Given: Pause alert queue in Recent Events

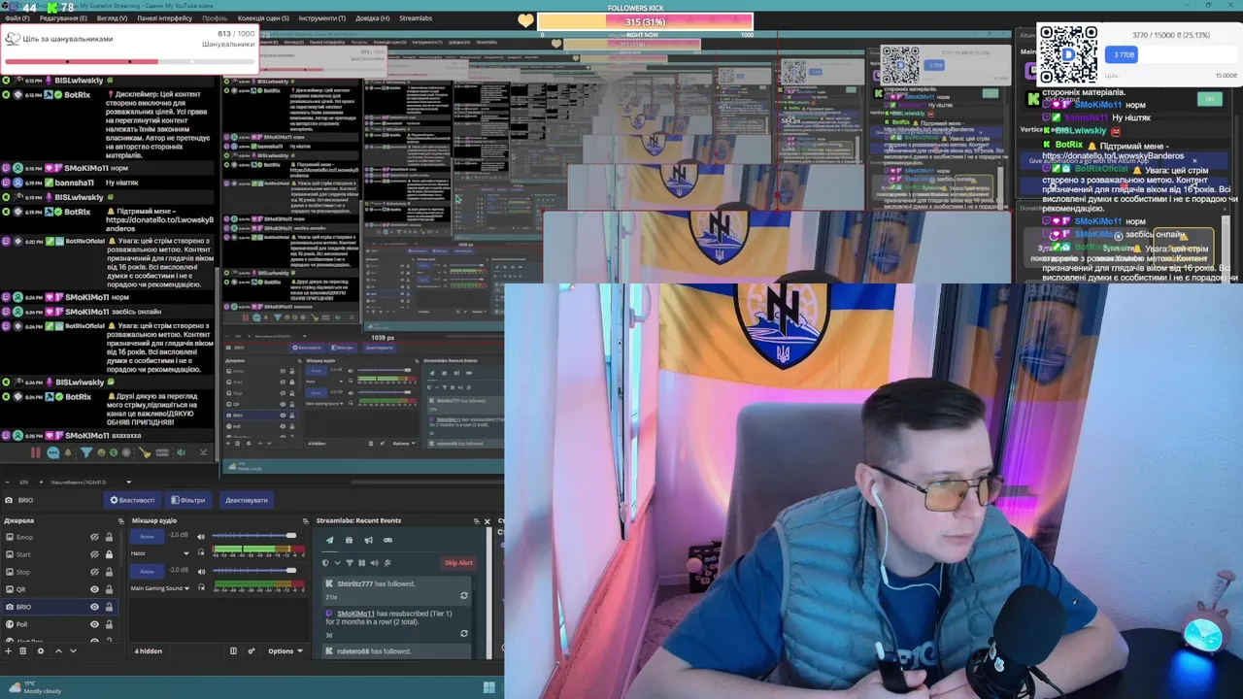Looking at the screenshot, I should [361, 563].
